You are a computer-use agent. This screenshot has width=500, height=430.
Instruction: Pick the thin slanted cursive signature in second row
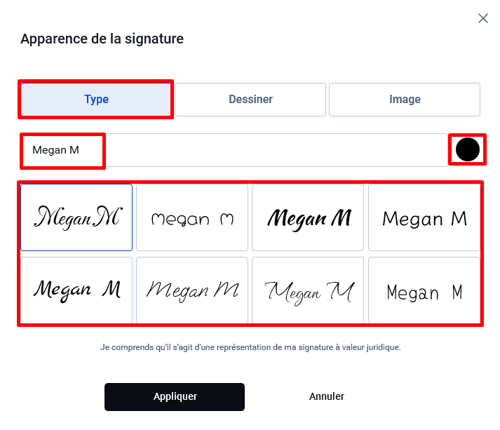[x=192, y=290]
